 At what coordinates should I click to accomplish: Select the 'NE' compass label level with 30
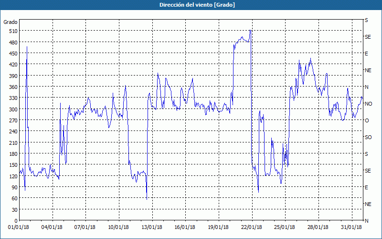coord(368,205)
